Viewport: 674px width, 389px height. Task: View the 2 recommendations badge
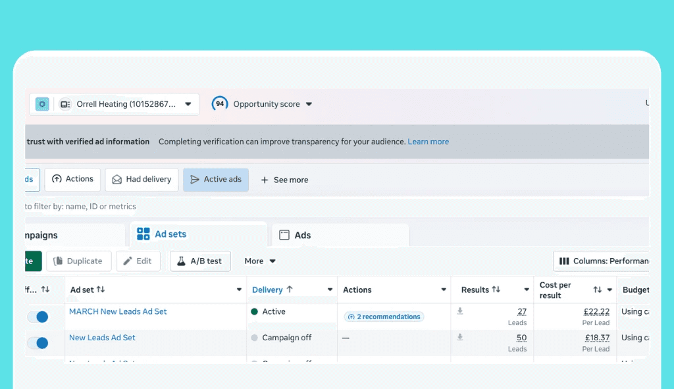point(384,317)
